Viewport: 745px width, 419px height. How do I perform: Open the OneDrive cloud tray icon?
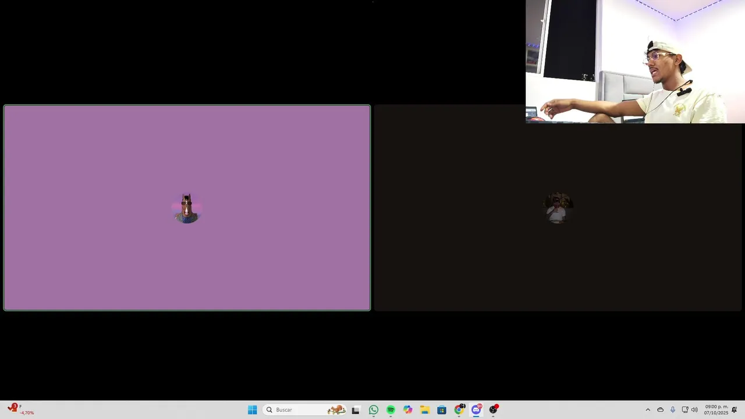pyautogui.click(x=660, y=410)
